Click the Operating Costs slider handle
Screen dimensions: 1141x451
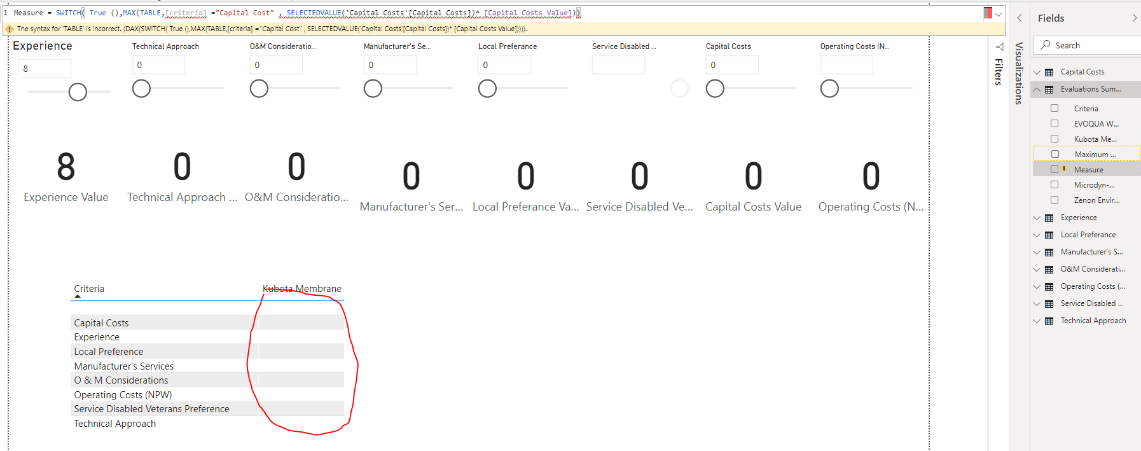[x=829, y=88]
